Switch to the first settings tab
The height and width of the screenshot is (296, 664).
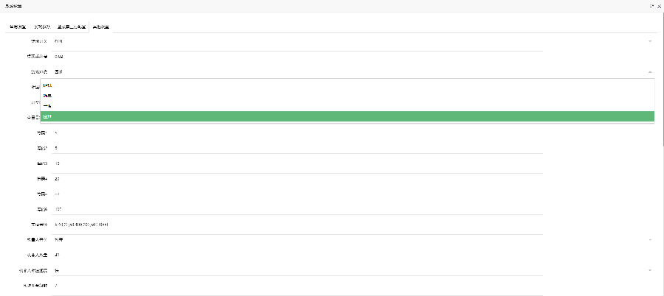coord(18,27)
